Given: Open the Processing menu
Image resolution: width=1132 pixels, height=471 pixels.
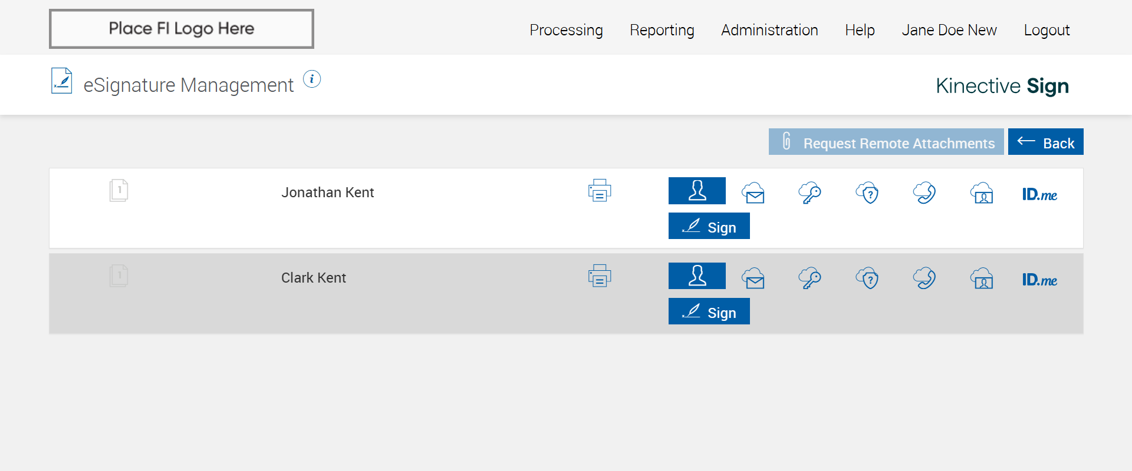Looking at the screenshot, I should (x=566, y=30).
